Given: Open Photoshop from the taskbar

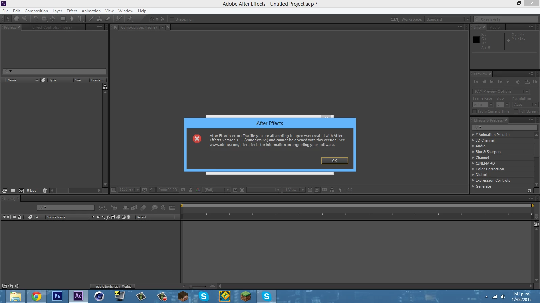Looking at the screenshot, I should click(57, 296).
